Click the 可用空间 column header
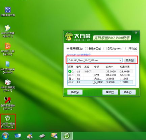The height and width of the screenshot is (140, 146). 125,67
